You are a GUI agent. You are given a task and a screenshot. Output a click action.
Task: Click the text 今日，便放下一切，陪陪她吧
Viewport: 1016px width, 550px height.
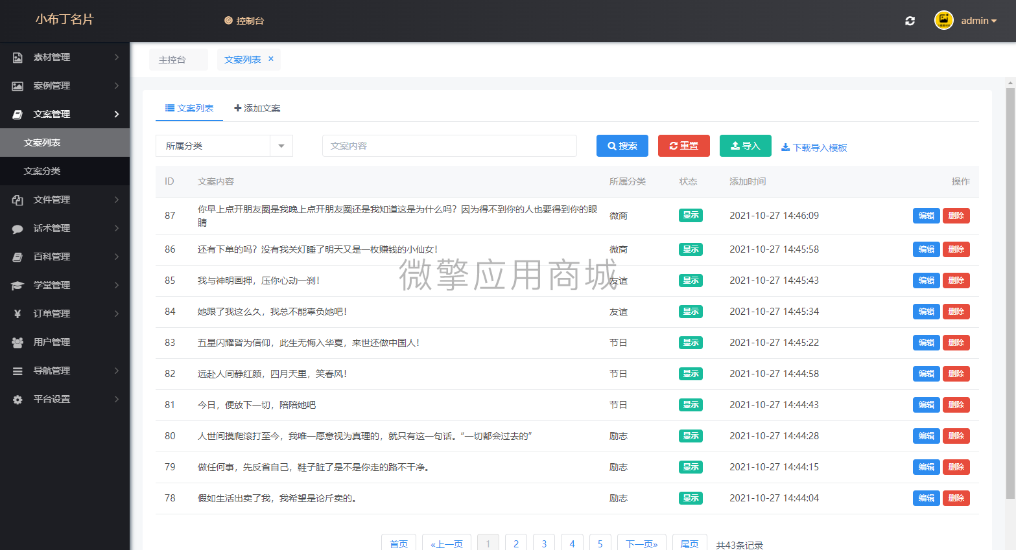tap(257, 405)
